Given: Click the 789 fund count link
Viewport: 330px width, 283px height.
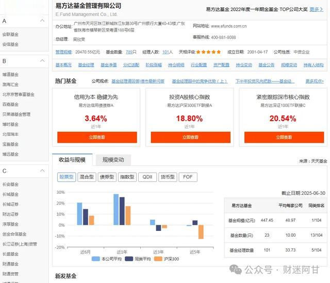Looking at the screenshot, I should click(129, 52).
